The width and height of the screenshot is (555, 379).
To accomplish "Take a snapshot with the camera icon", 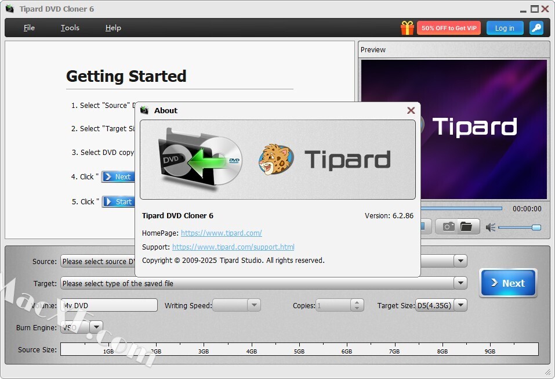I will [x=448, y=226].
